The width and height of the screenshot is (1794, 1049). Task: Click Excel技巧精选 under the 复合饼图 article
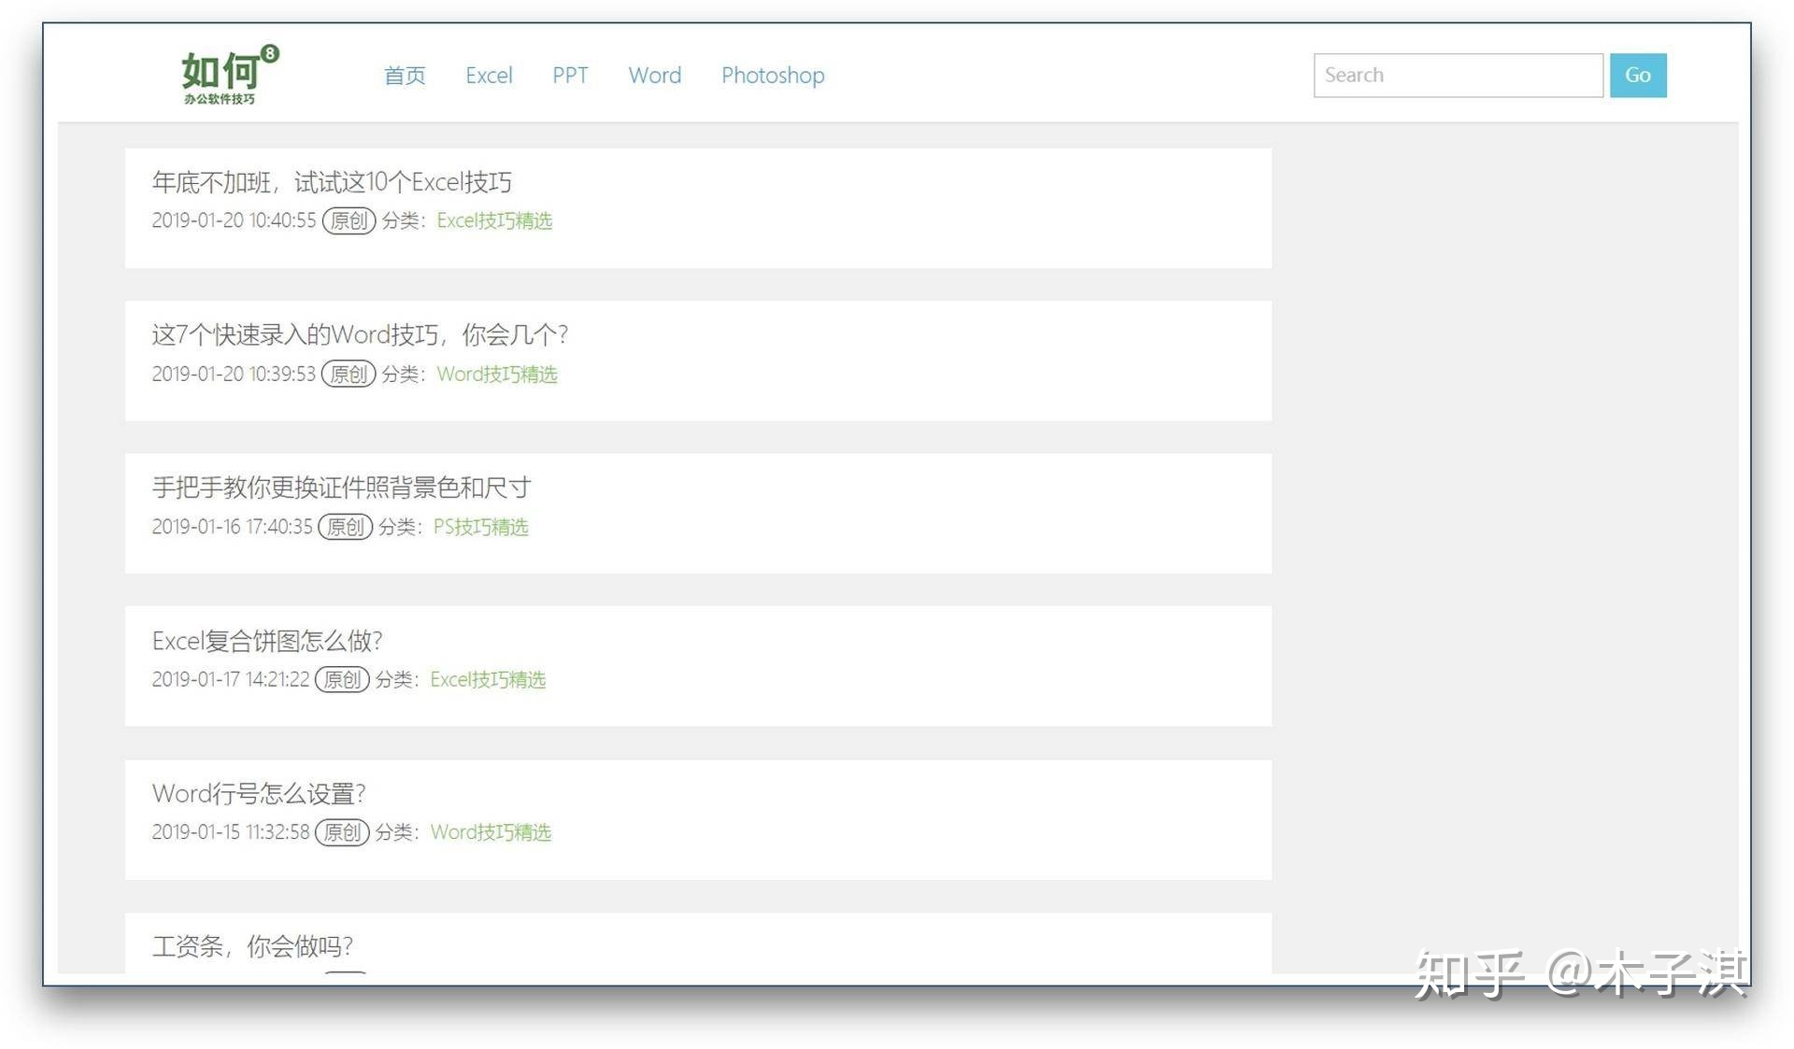[488, 680]
